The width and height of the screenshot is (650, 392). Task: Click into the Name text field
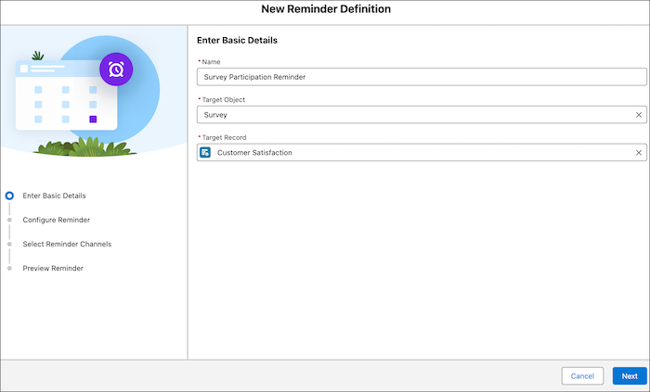click(x=422, y=78)
